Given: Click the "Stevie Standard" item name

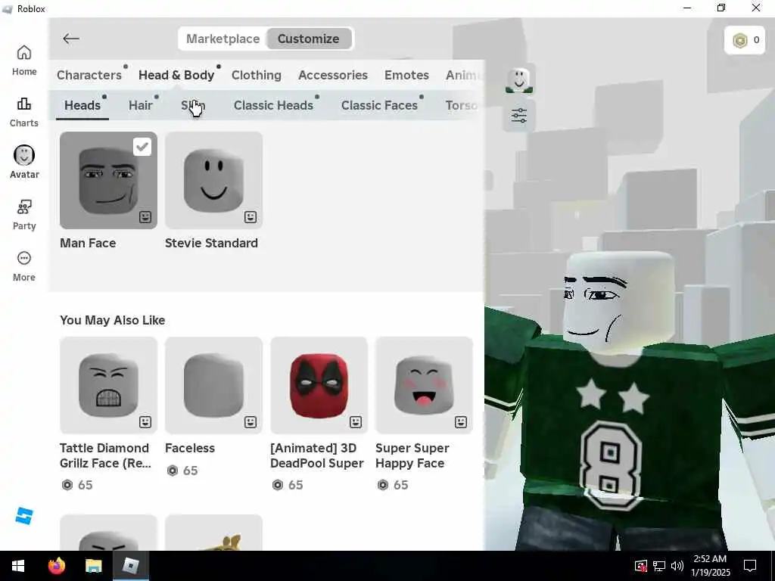Looking at the screenshot, I should (x=212, y=243).
